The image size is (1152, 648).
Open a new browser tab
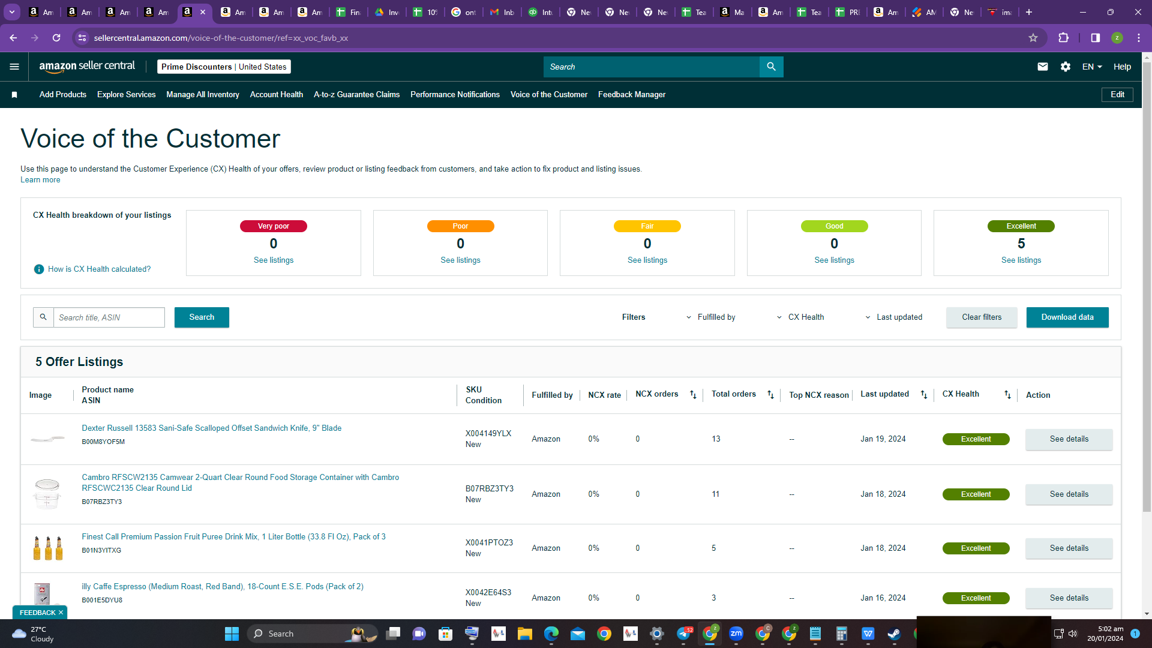click(x=1029, y=12)
